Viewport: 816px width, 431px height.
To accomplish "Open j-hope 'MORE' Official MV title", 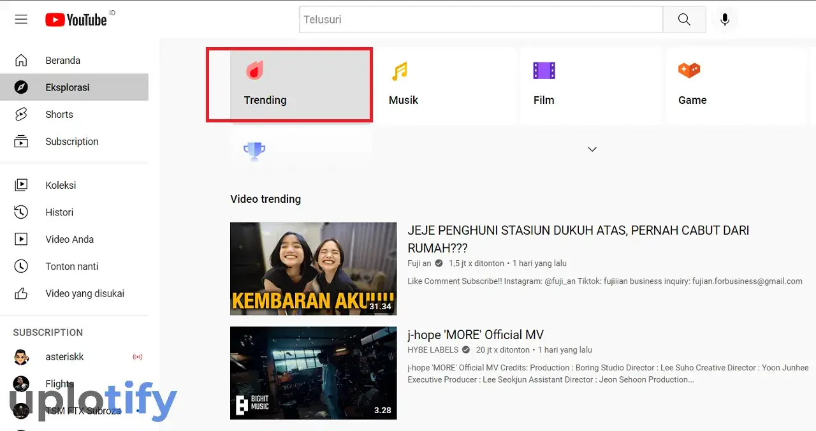I will click(476, 335).
